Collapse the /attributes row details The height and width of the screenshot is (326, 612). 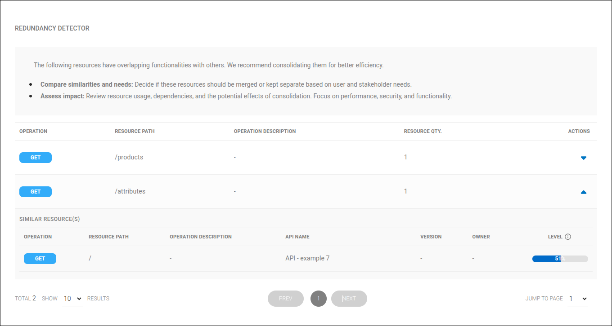point(584,192)
